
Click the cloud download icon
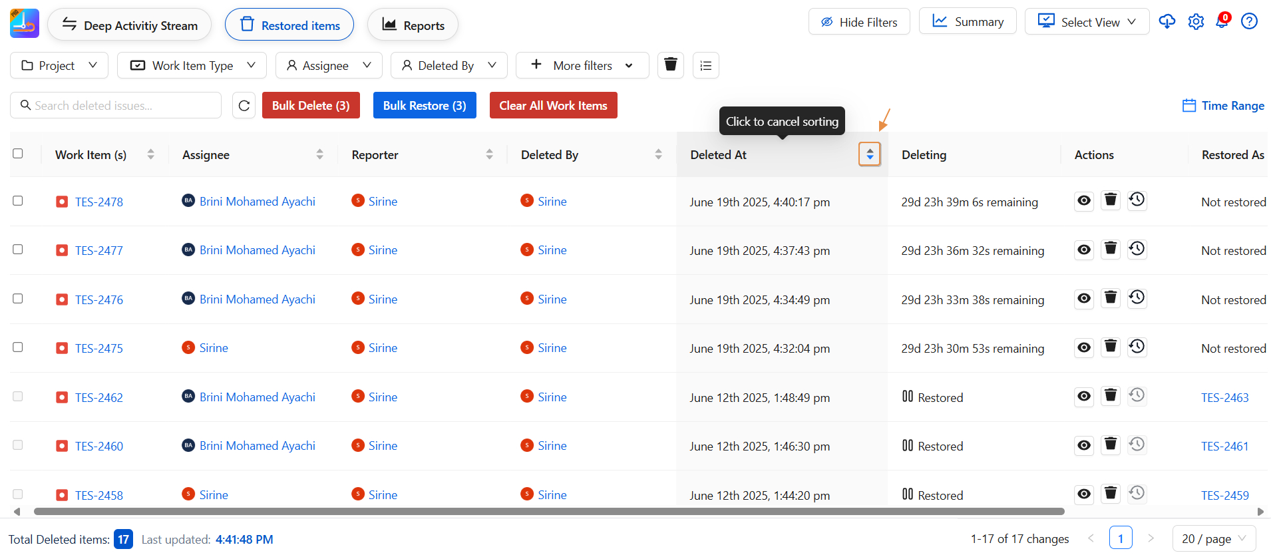[x=1167, y=21]
